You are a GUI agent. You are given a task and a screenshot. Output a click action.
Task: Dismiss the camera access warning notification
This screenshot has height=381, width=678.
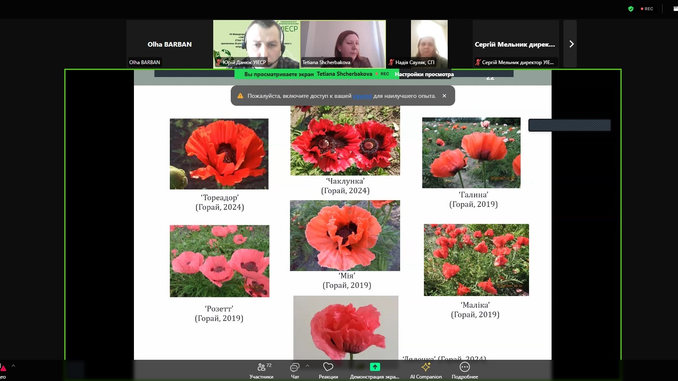coord(444,96)
